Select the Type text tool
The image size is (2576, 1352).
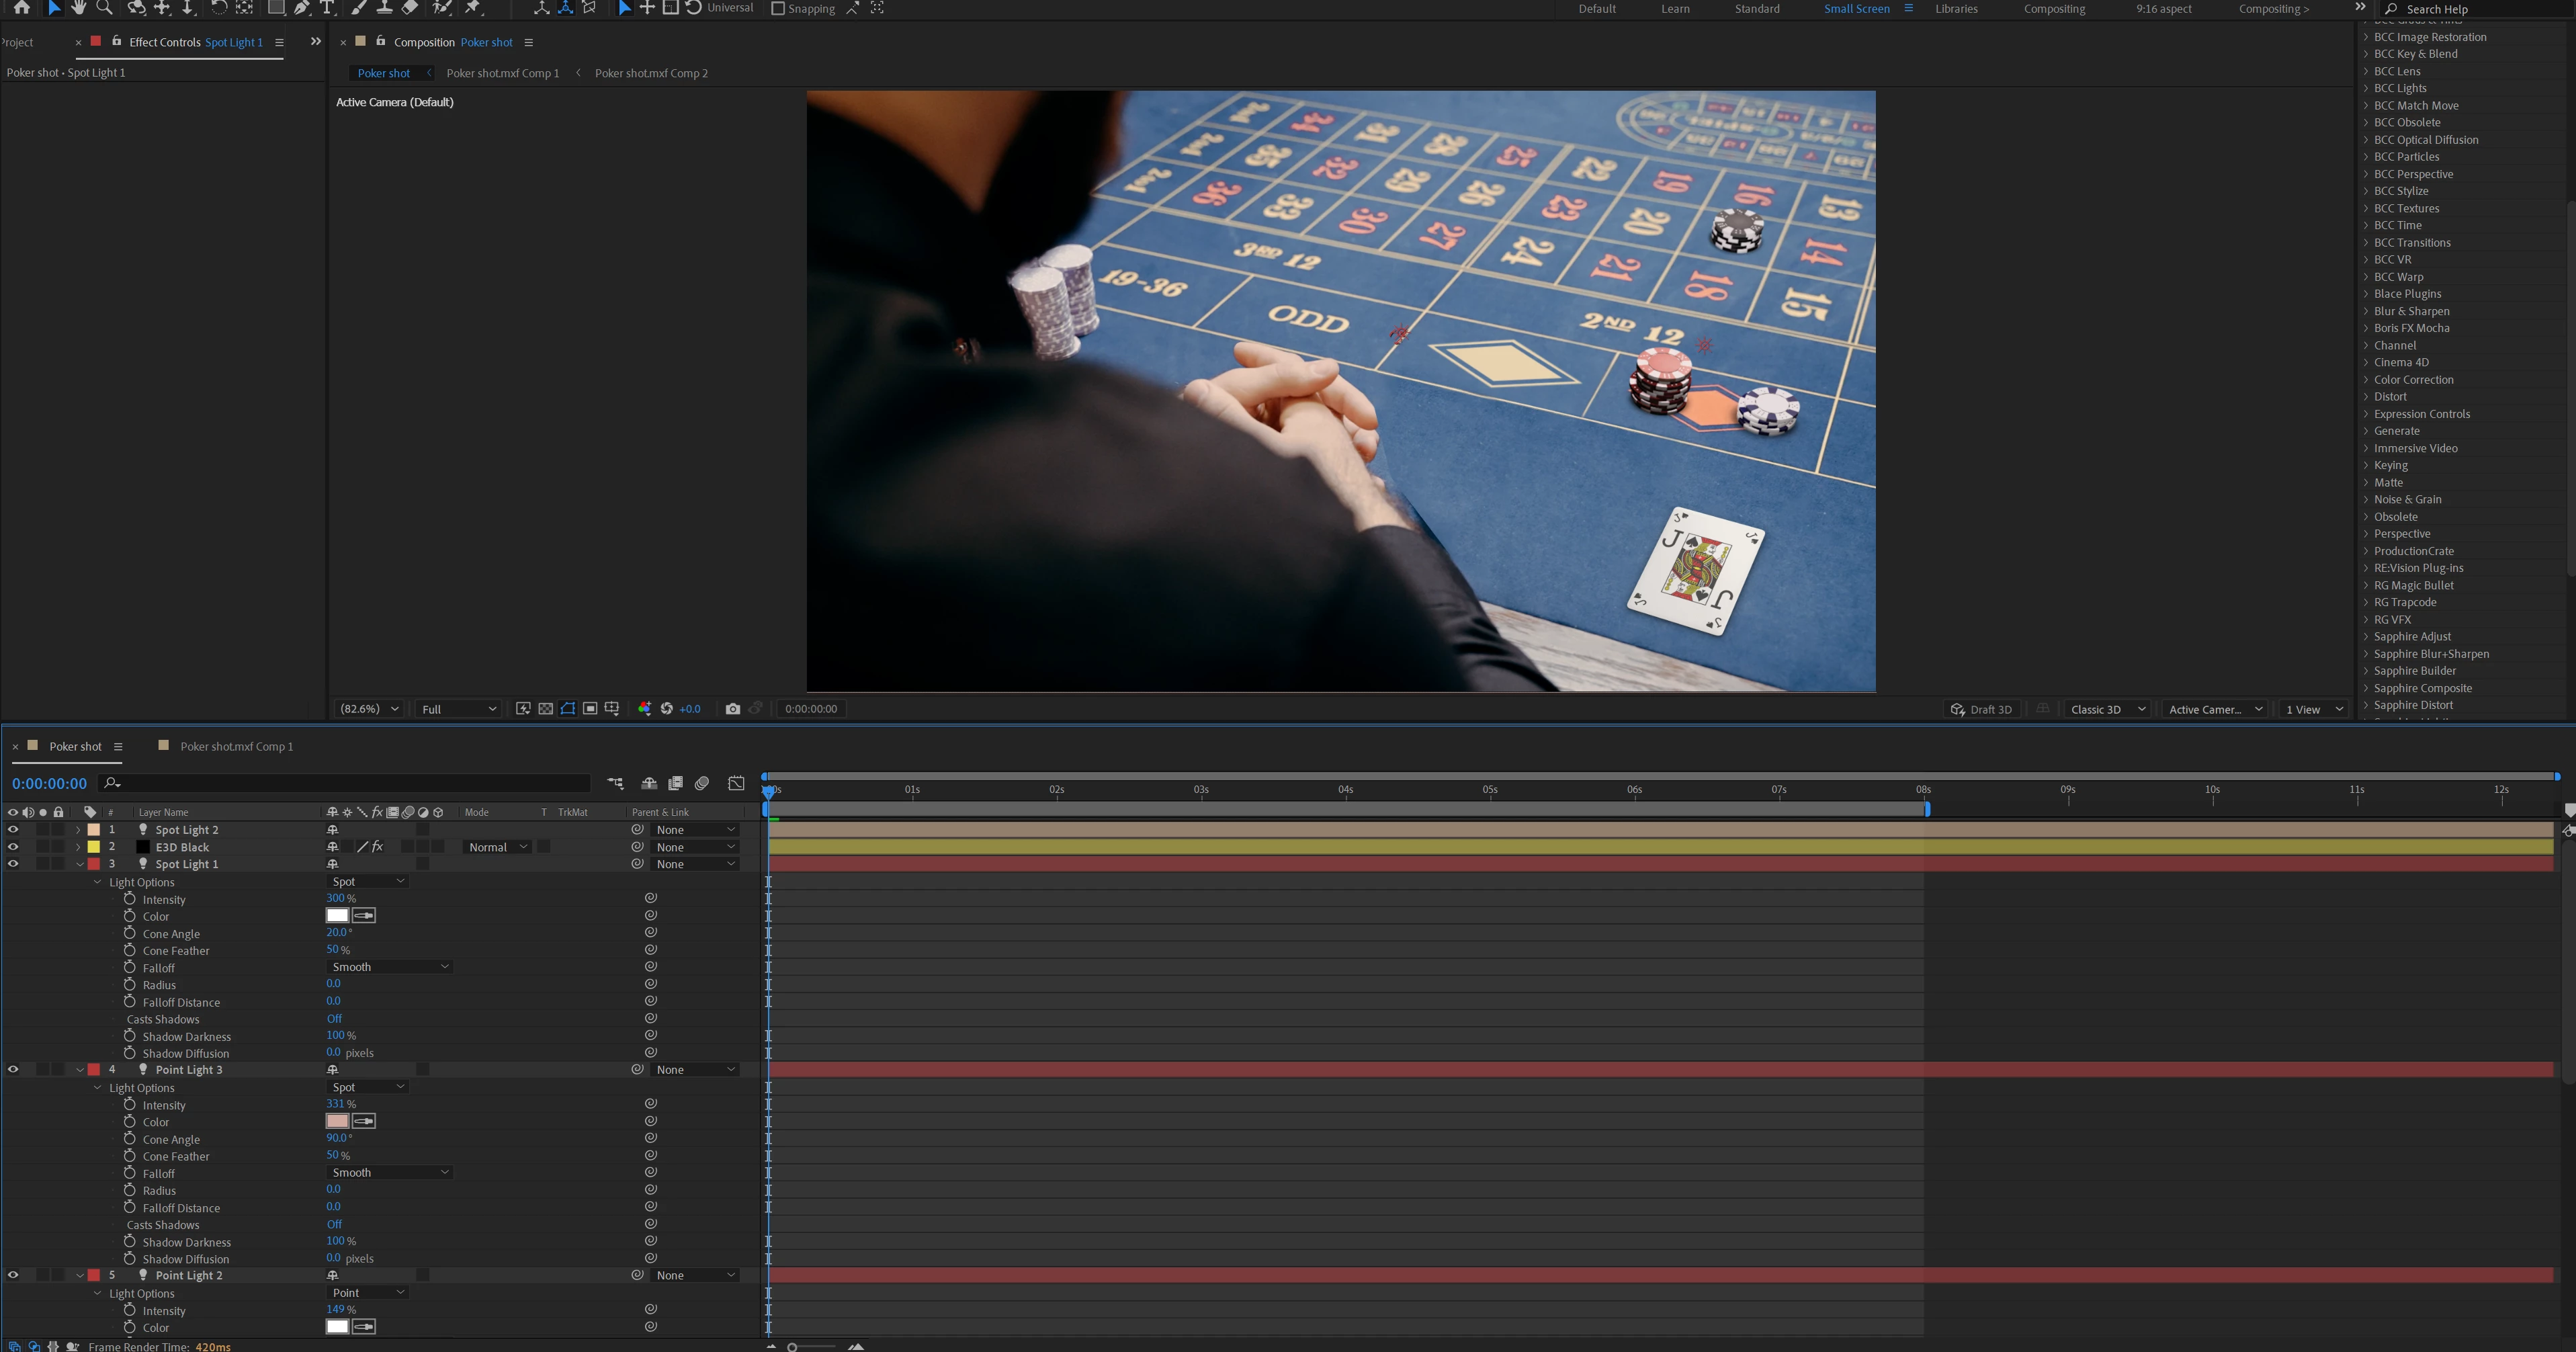[327, 8]
